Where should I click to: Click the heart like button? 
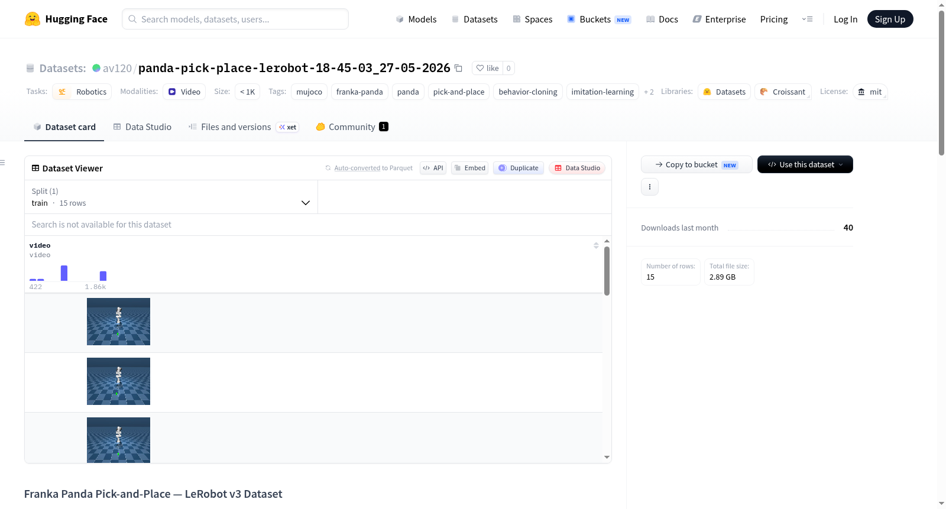click(x=487, y=68)
